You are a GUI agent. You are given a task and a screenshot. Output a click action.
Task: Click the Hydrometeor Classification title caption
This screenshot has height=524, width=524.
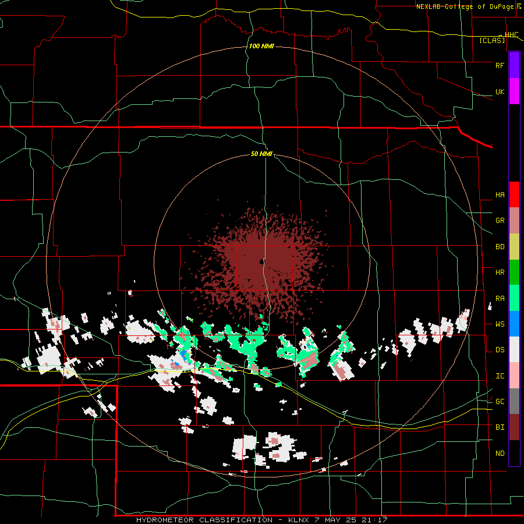pyautogui.click(x=261, y=520)
